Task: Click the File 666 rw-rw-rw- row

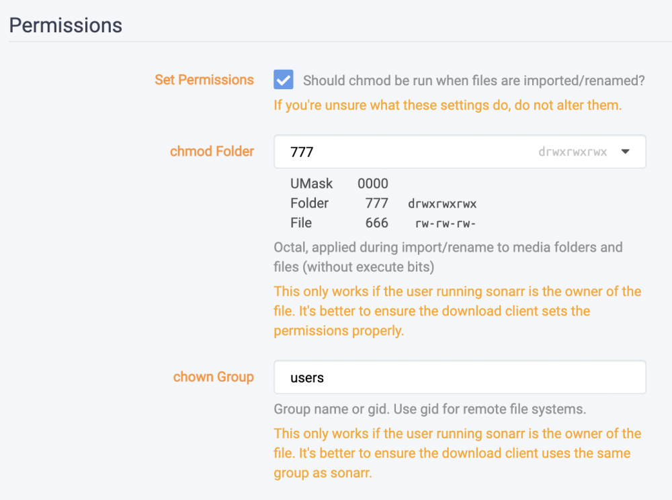Action: [x=383, y=223]
